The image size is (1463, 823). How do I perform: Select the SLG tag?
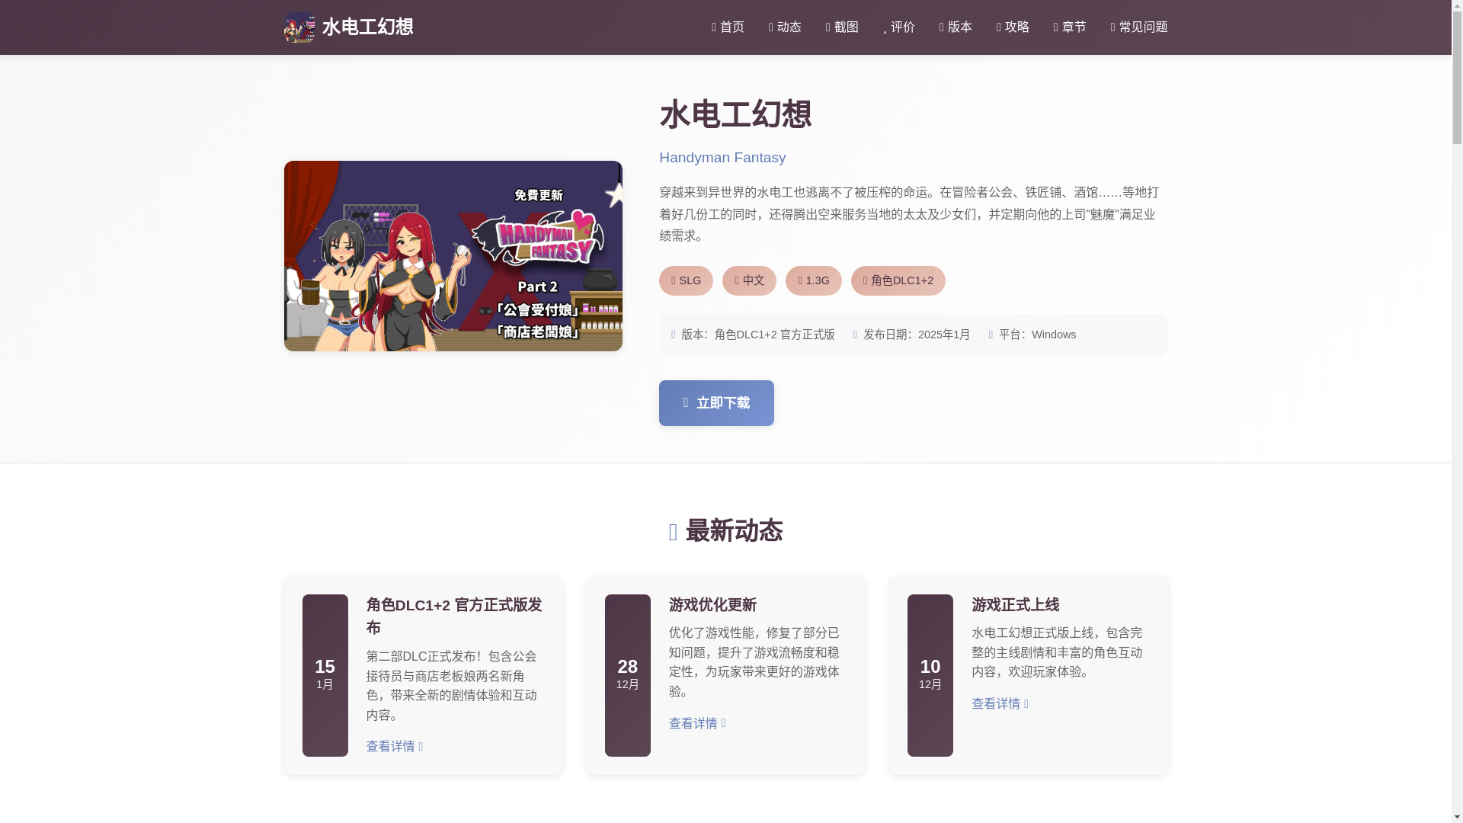(686, 280)
